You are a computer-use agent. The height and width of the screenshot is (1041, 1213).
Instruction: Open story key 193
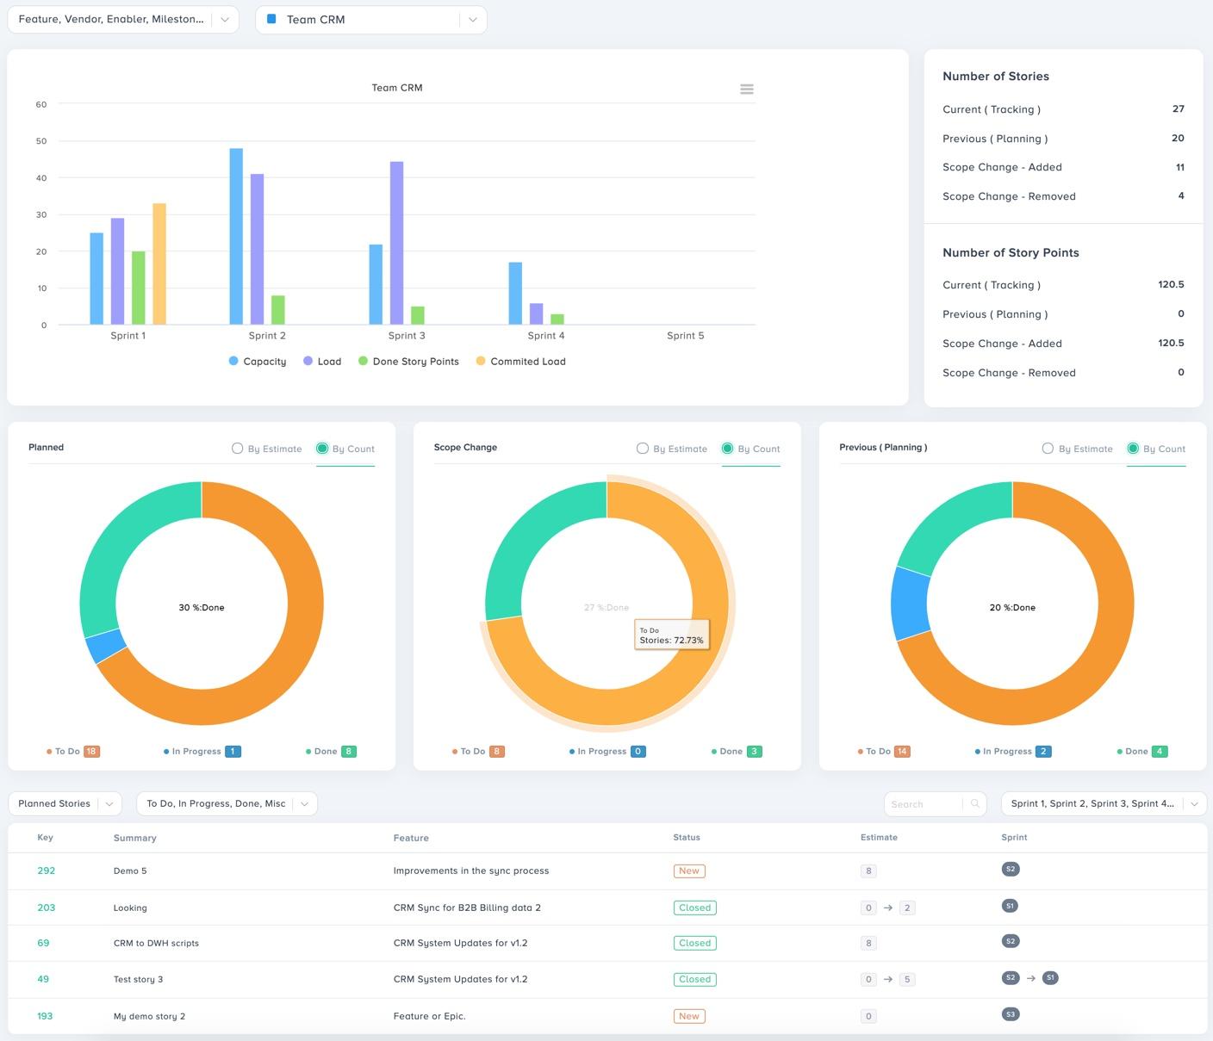point(45,1016)
